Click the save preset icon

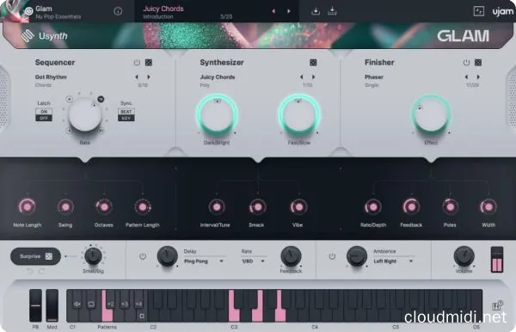pos(316,11)
